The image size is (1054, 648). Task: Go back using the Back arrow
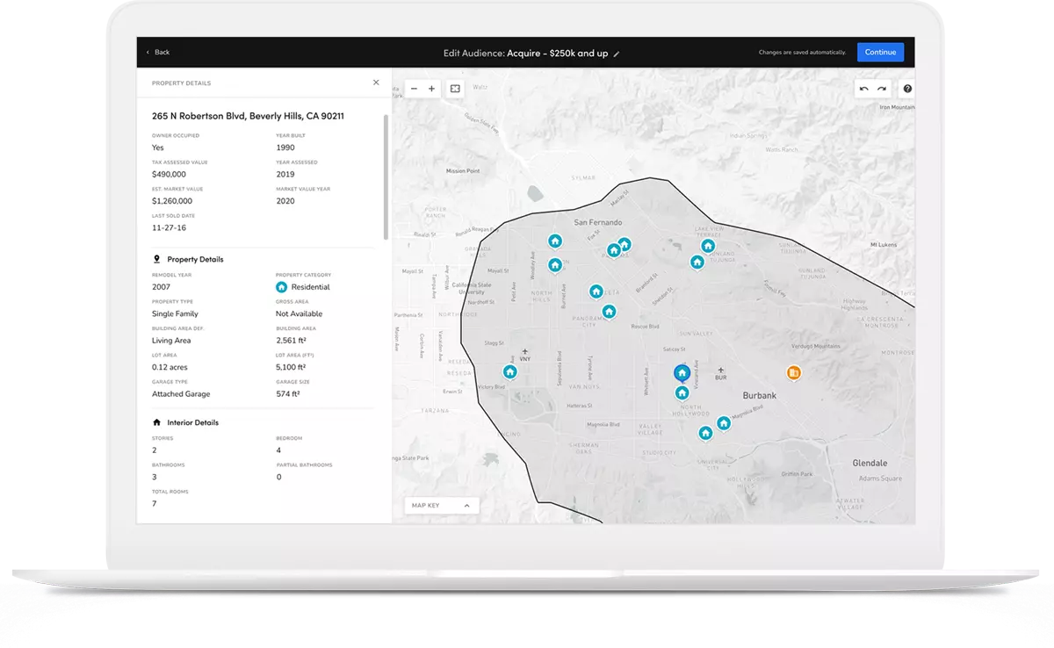(x=158, y=53)
